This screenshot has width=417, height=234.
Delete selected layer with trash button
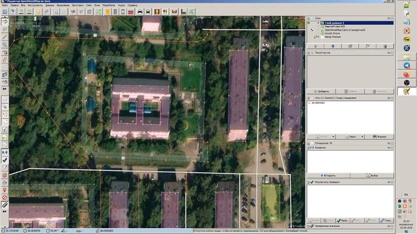(385, 46)
